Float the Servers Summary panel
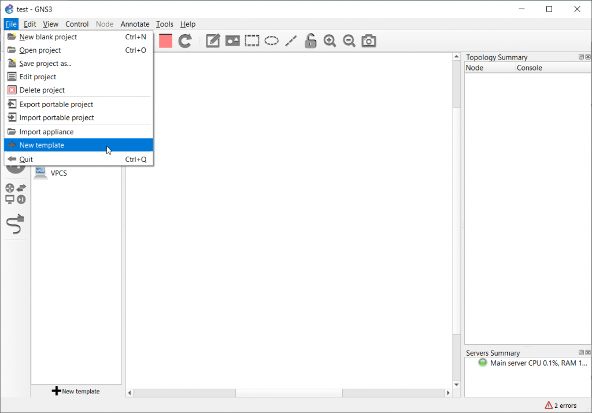This screenshot has width=592, height=413. click(581, 352)
